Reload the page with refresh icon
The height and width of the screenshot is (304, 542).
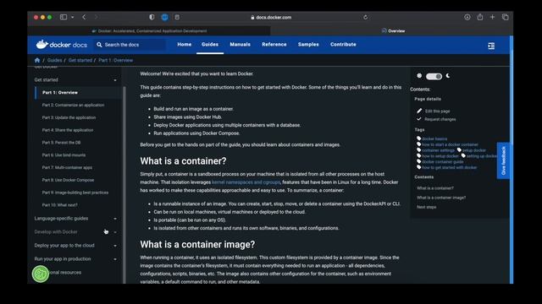tap(365, 17)
